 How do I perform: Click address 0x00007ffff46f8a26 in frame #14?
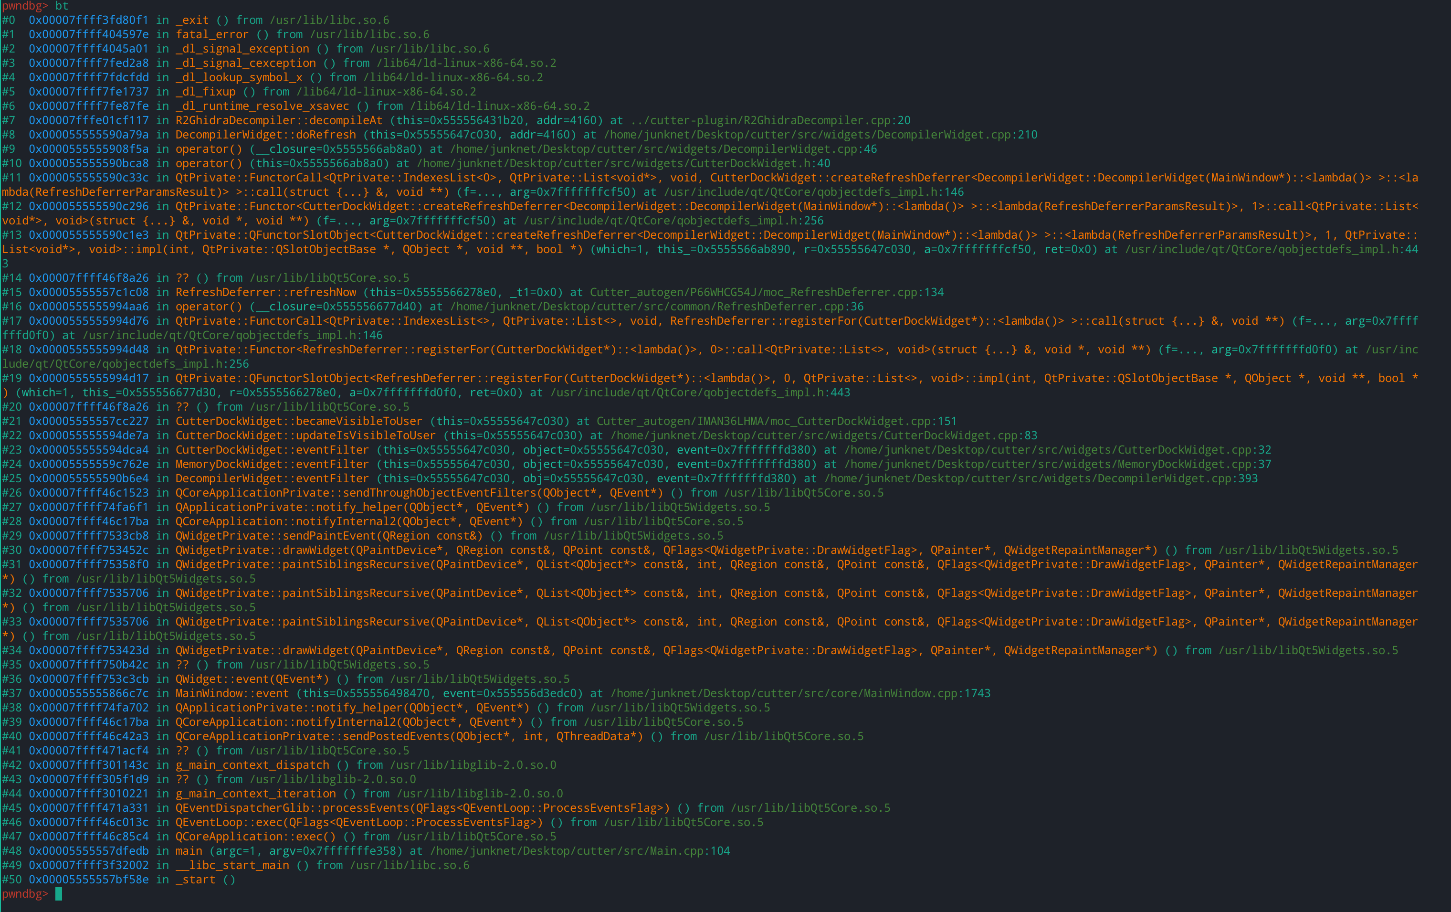pos(89,278)
